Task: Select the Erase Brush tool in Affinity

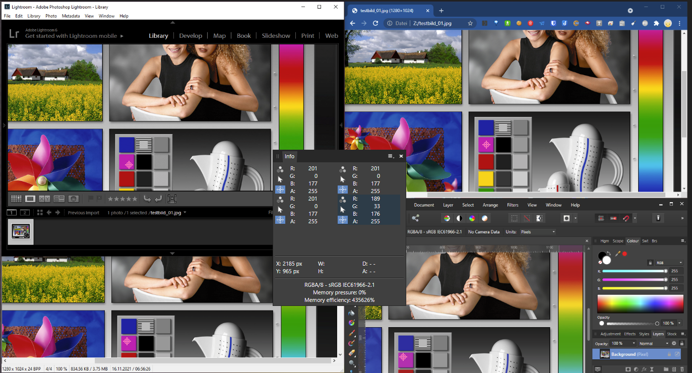Action: [x=352, y=353]
